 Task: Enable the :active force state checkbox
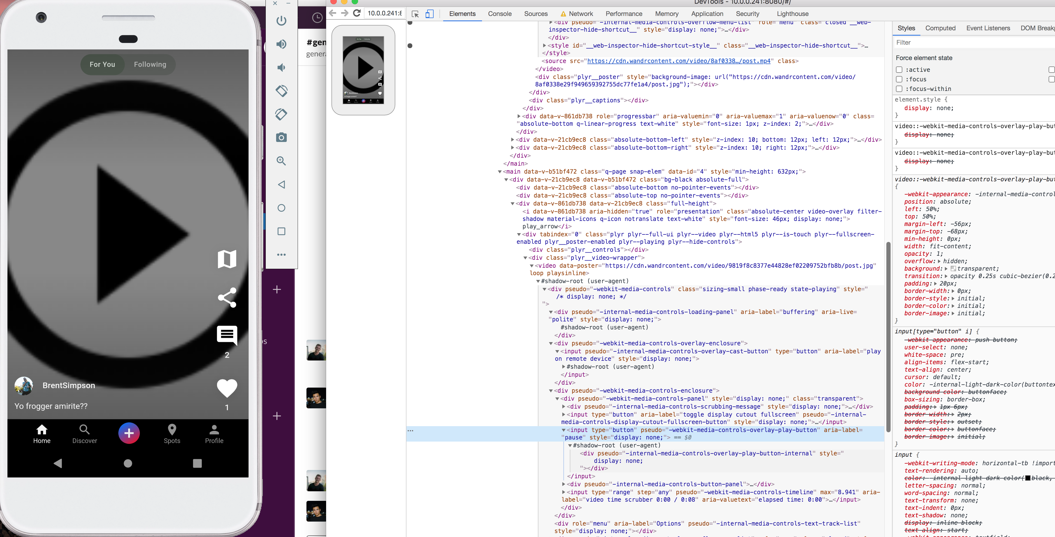[x=899, y=70]
